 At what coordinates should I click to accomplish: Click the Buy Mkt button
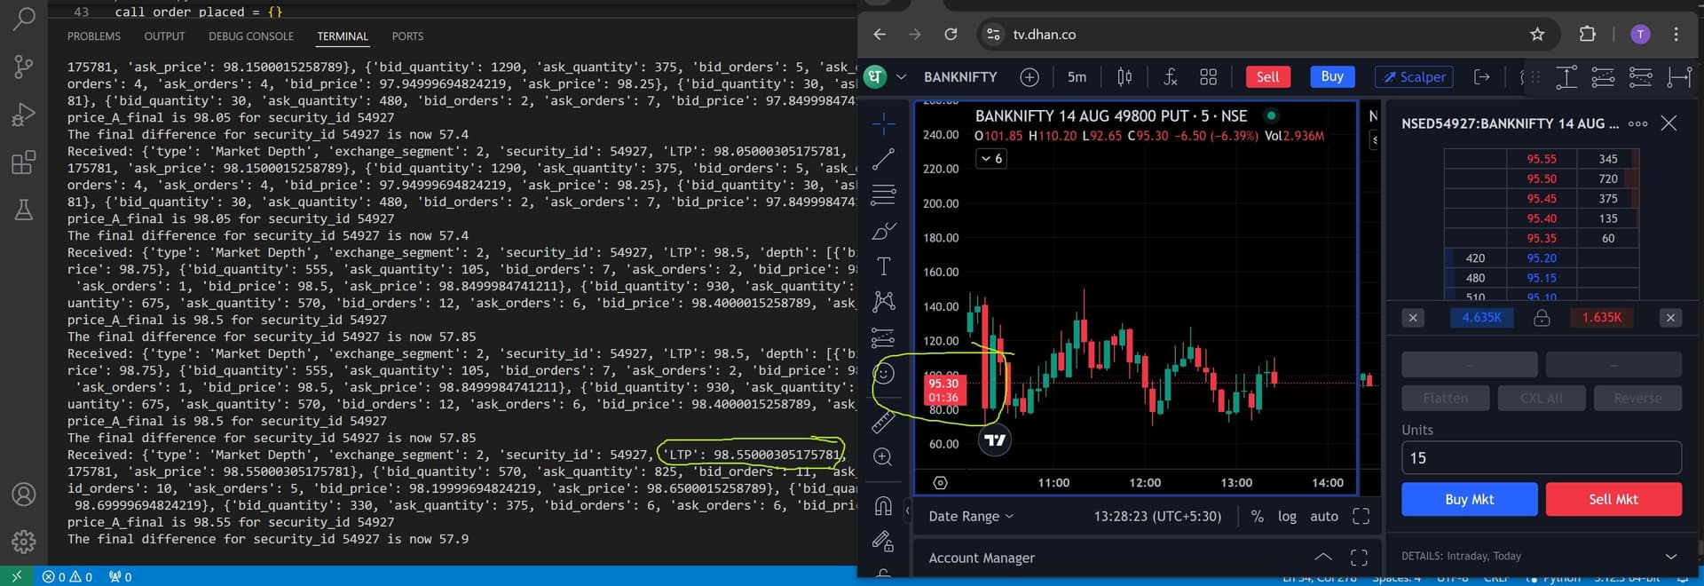[1469, 500]
